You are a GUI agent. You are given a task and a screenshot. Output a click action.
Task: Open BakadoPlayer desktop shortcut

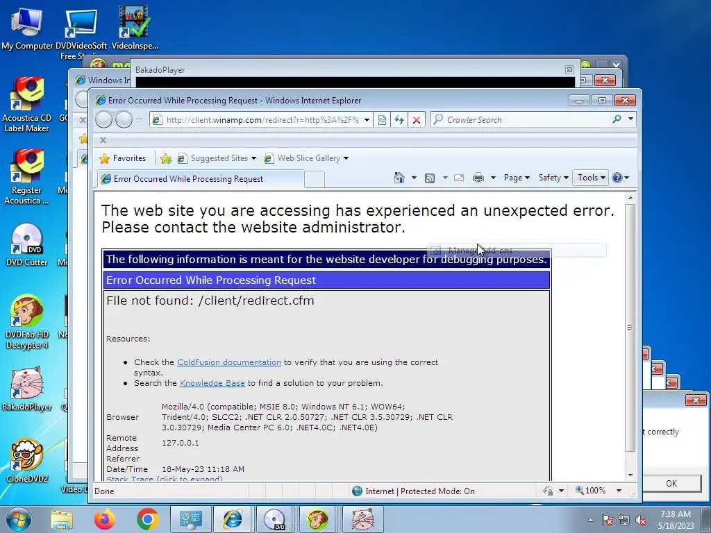tap(26, 389)
